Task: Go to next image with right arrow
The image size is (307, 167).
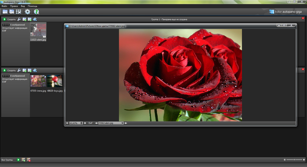Action: [126, 123]
